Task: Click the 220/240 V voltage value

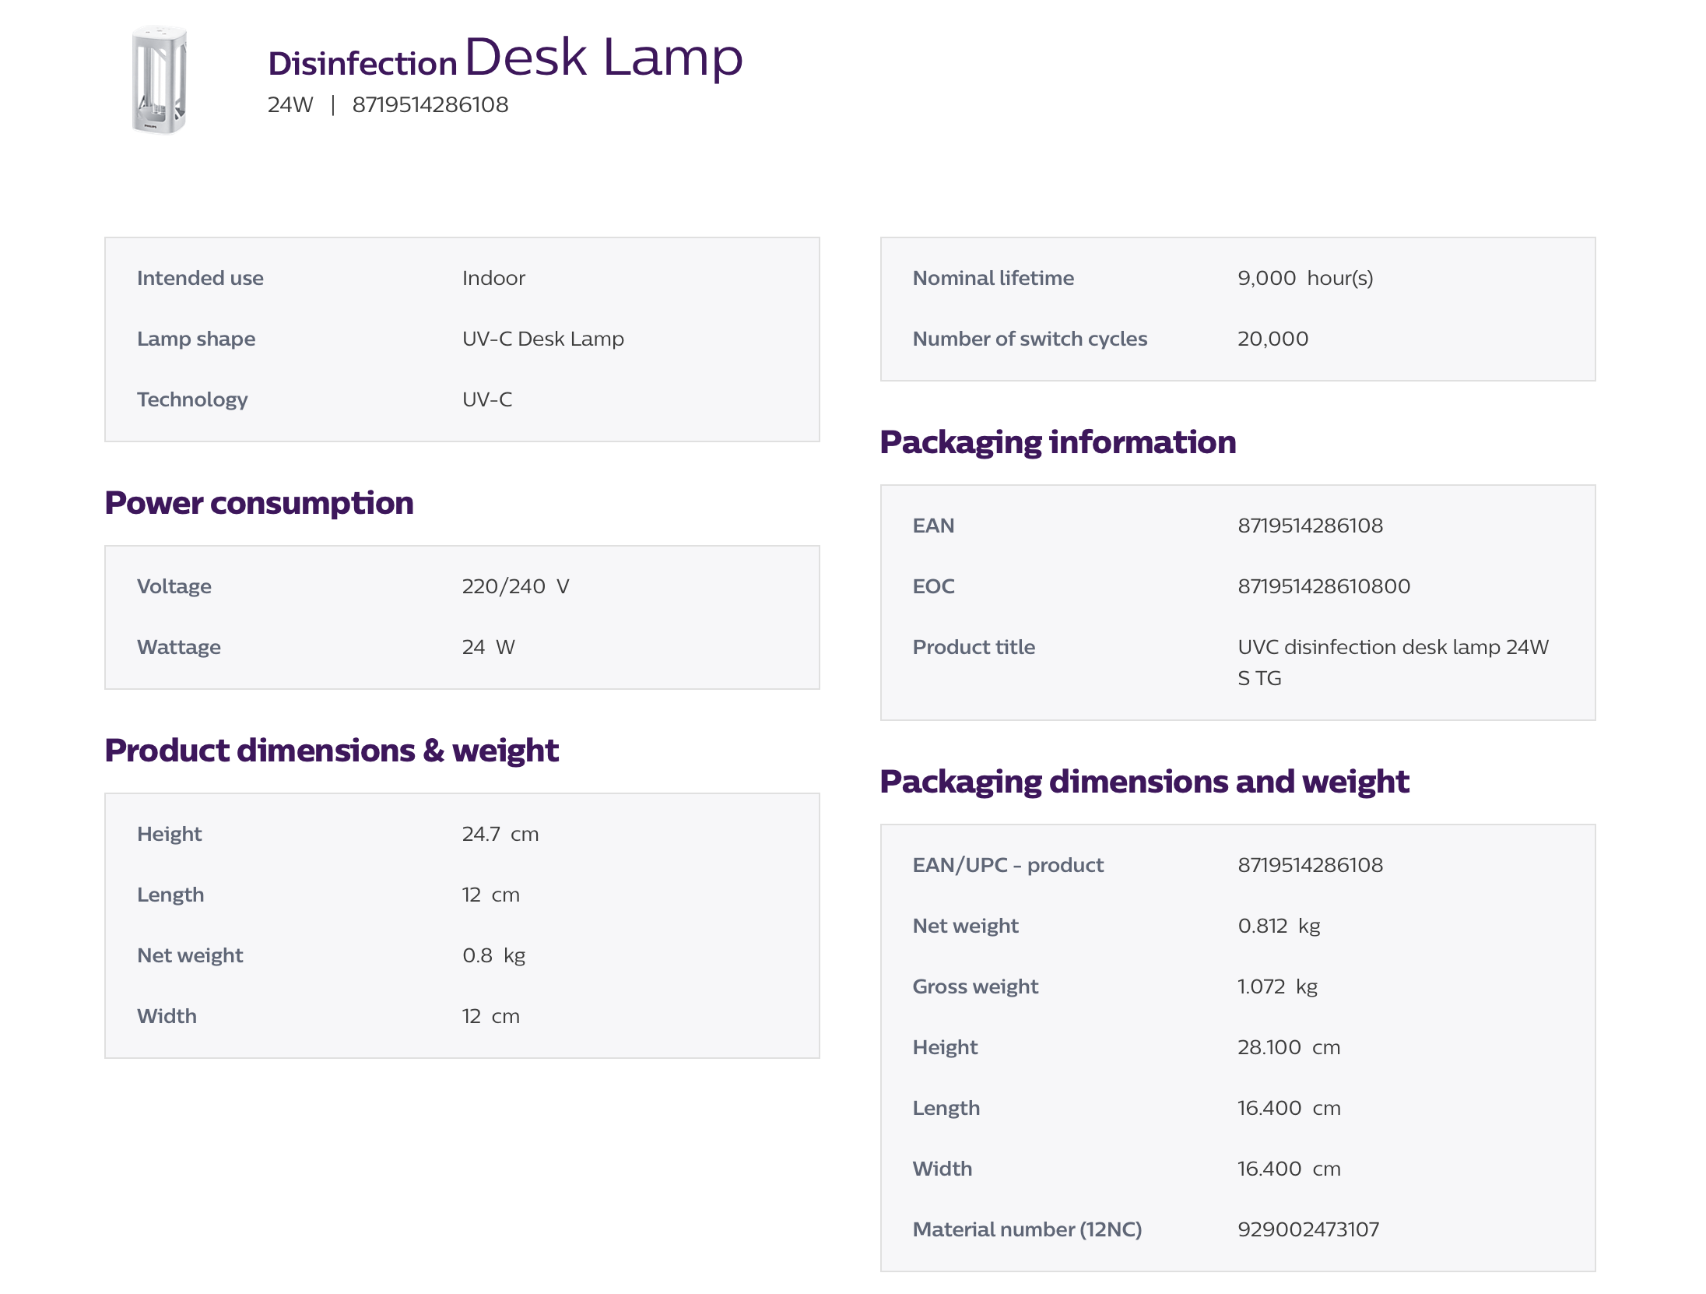Action: pyautogui.click(x=514, y=586)
